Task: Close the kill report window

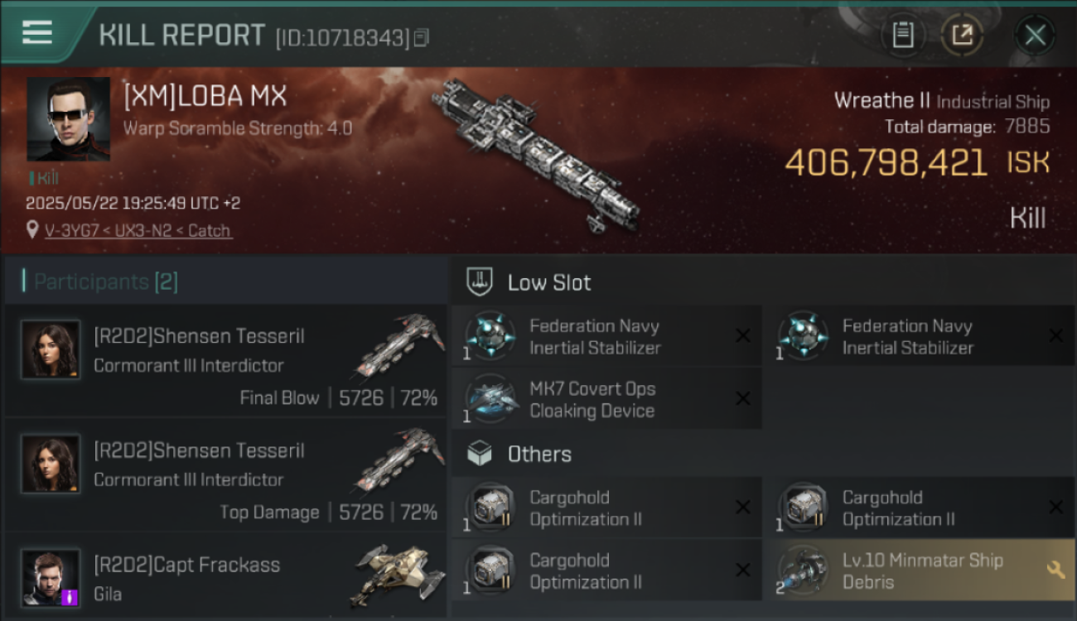Action: click(x=1035, y=35)
